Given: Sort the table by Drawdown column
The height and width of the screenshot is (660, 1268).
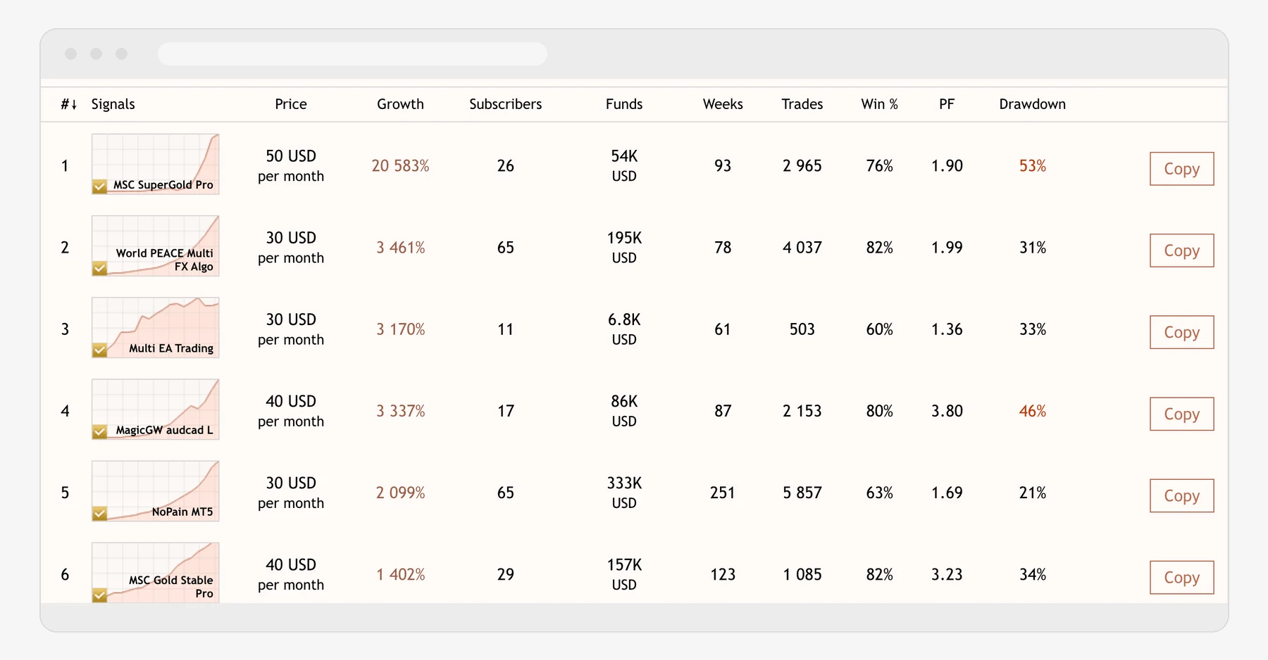Looking at the screenshot, I should (x=1032, y=104).
